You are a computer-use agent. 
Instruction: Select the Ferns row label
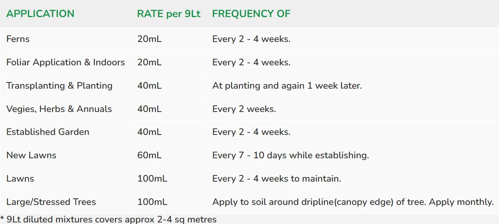(x=18, y=39)
